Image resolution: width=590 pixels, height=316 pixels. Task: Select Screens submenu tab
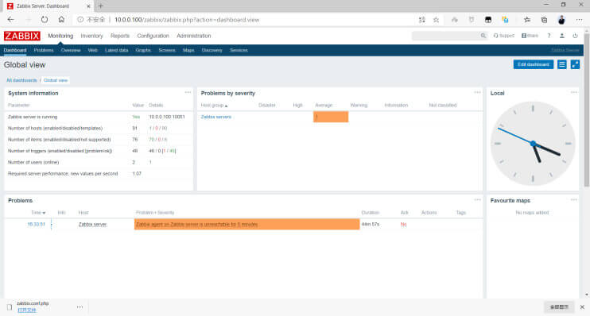pyautogui.click(x=167, y=50)
